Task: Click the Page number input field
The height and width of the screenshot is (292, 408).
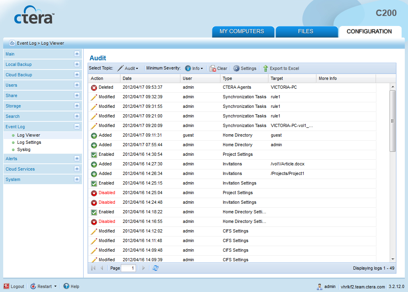Action: tap(128, 268)
